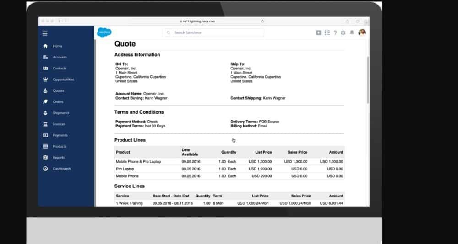Click the page vertical scrollbar

click(x=367, y=78)
